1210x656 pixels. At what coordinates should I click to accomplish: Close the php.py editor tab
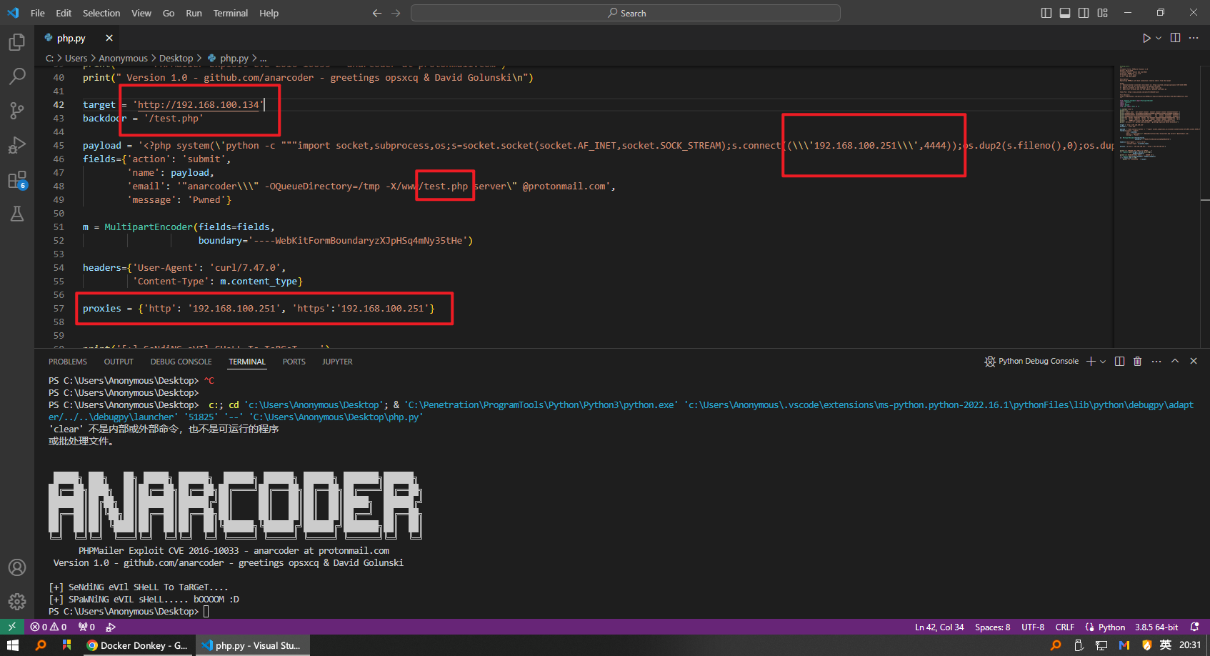click(x=109, y=38)
